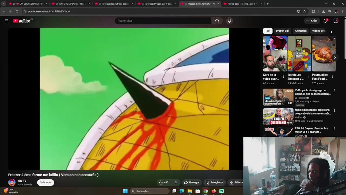Open the 'PSG 5-4 Bayern' video title

coord(311,130)
